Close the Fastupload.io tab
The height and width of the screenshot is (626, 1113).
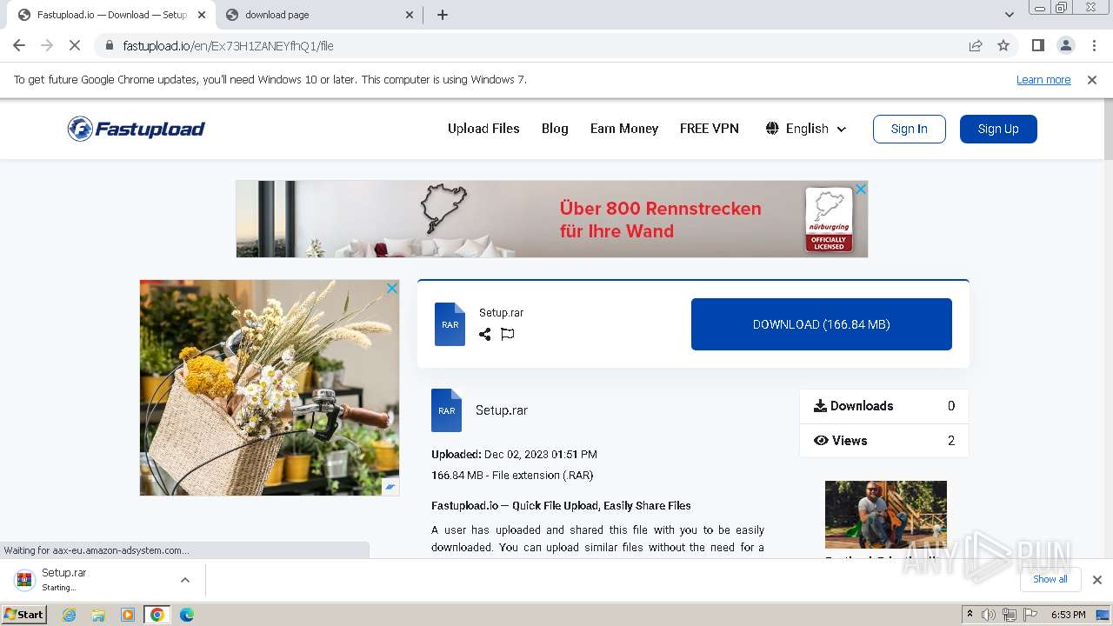pos(201,15)
